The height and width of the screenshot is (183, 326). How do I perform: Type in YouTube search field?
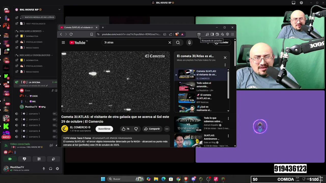tap(135, 42)
